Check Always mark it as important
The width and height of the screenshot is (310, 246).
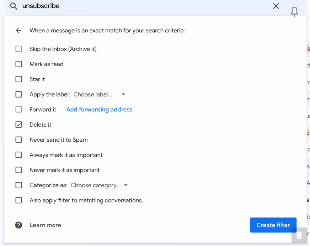pos(18,155)
